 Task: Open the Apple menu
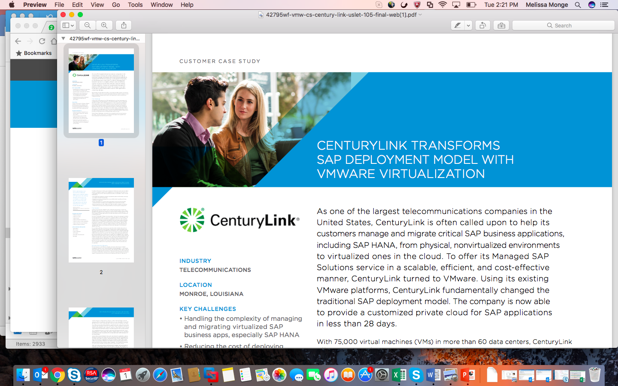[12, 5]
